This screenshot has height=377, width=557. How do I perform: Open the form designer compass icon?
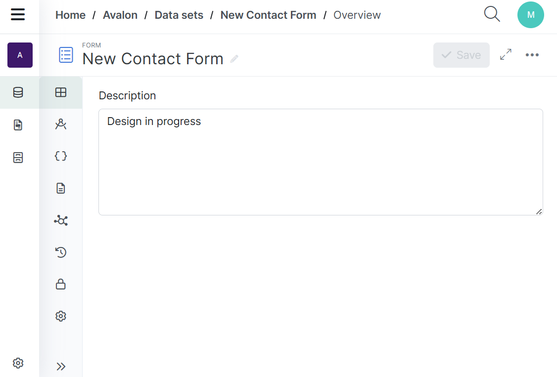[x=61, y=124]
